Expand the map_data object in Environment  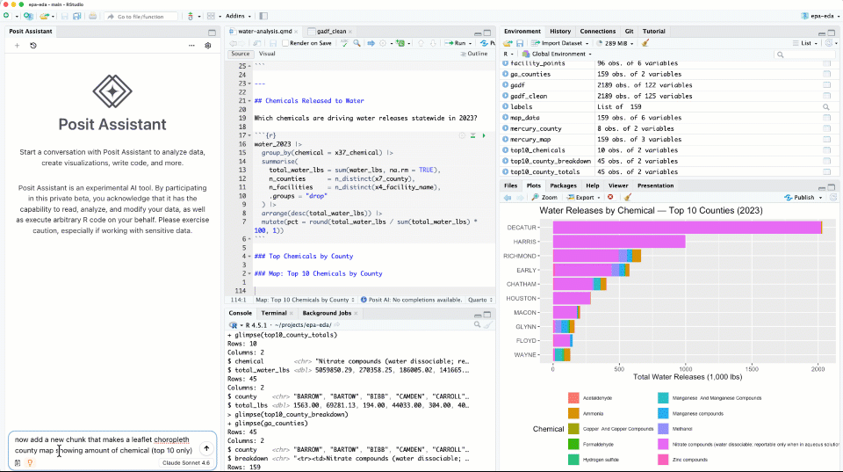(x=506, y=118)
